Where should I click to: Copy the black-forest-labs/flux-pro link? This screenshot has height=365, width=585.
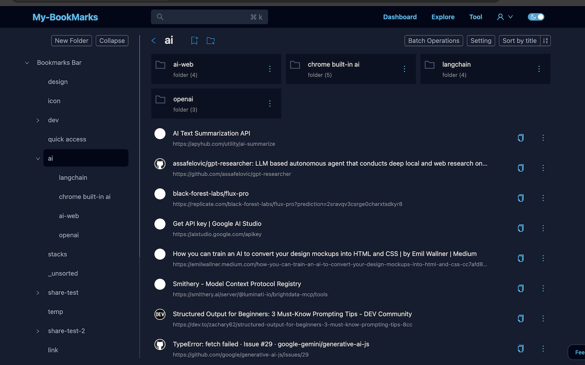coord(521,198)
